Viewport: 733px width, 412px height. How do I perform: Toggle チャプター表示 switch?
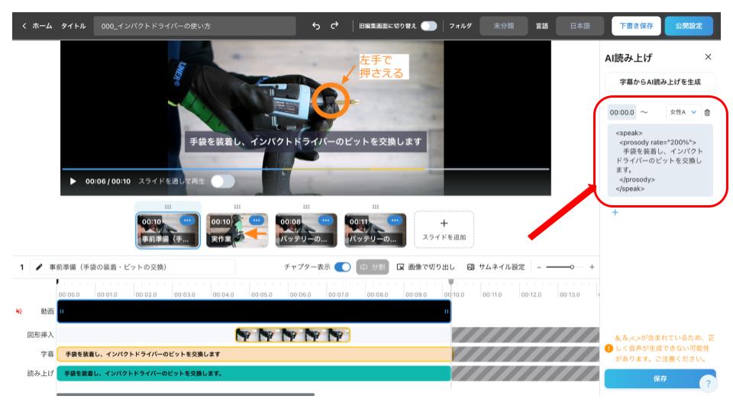pyautogui.click(x=343, y=267)
